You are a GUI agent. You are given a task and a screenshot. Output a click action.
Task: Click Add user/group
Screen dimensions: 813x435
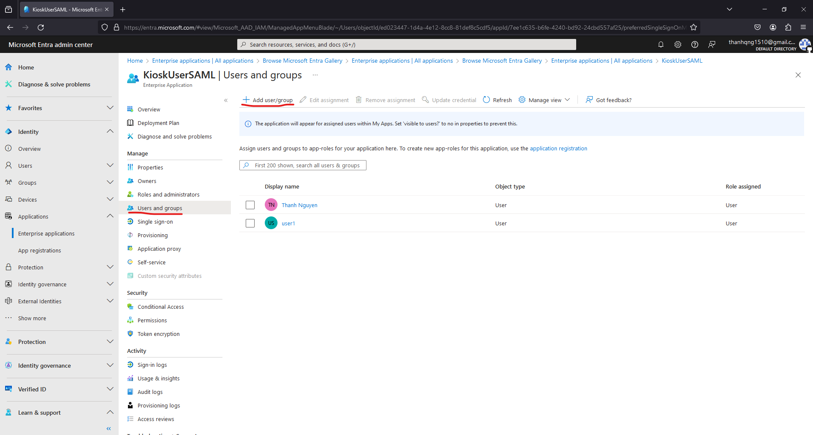click(x=268, y=100)
